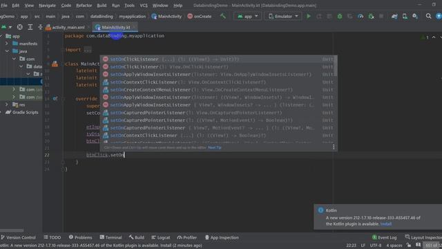Open the Logcat tool window

pyautogui.click(x=161, y=237)
